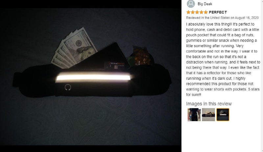This screenshot has height=152, width=263.
Task: Click the debit card in the pouch
Action: (x=116, y=66)
